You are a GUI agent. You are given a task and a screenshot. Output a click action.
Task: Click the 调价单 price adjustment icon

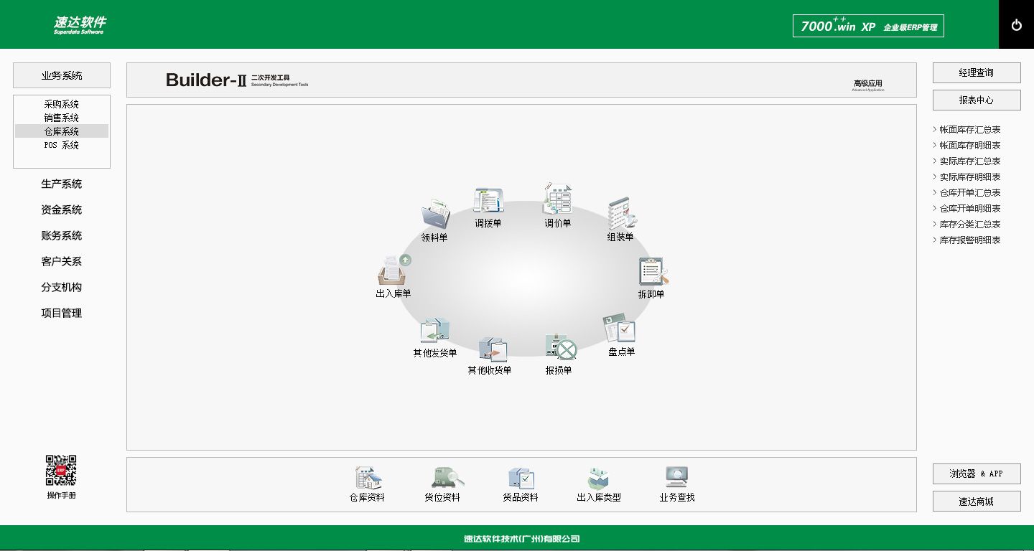coord(557,199)
